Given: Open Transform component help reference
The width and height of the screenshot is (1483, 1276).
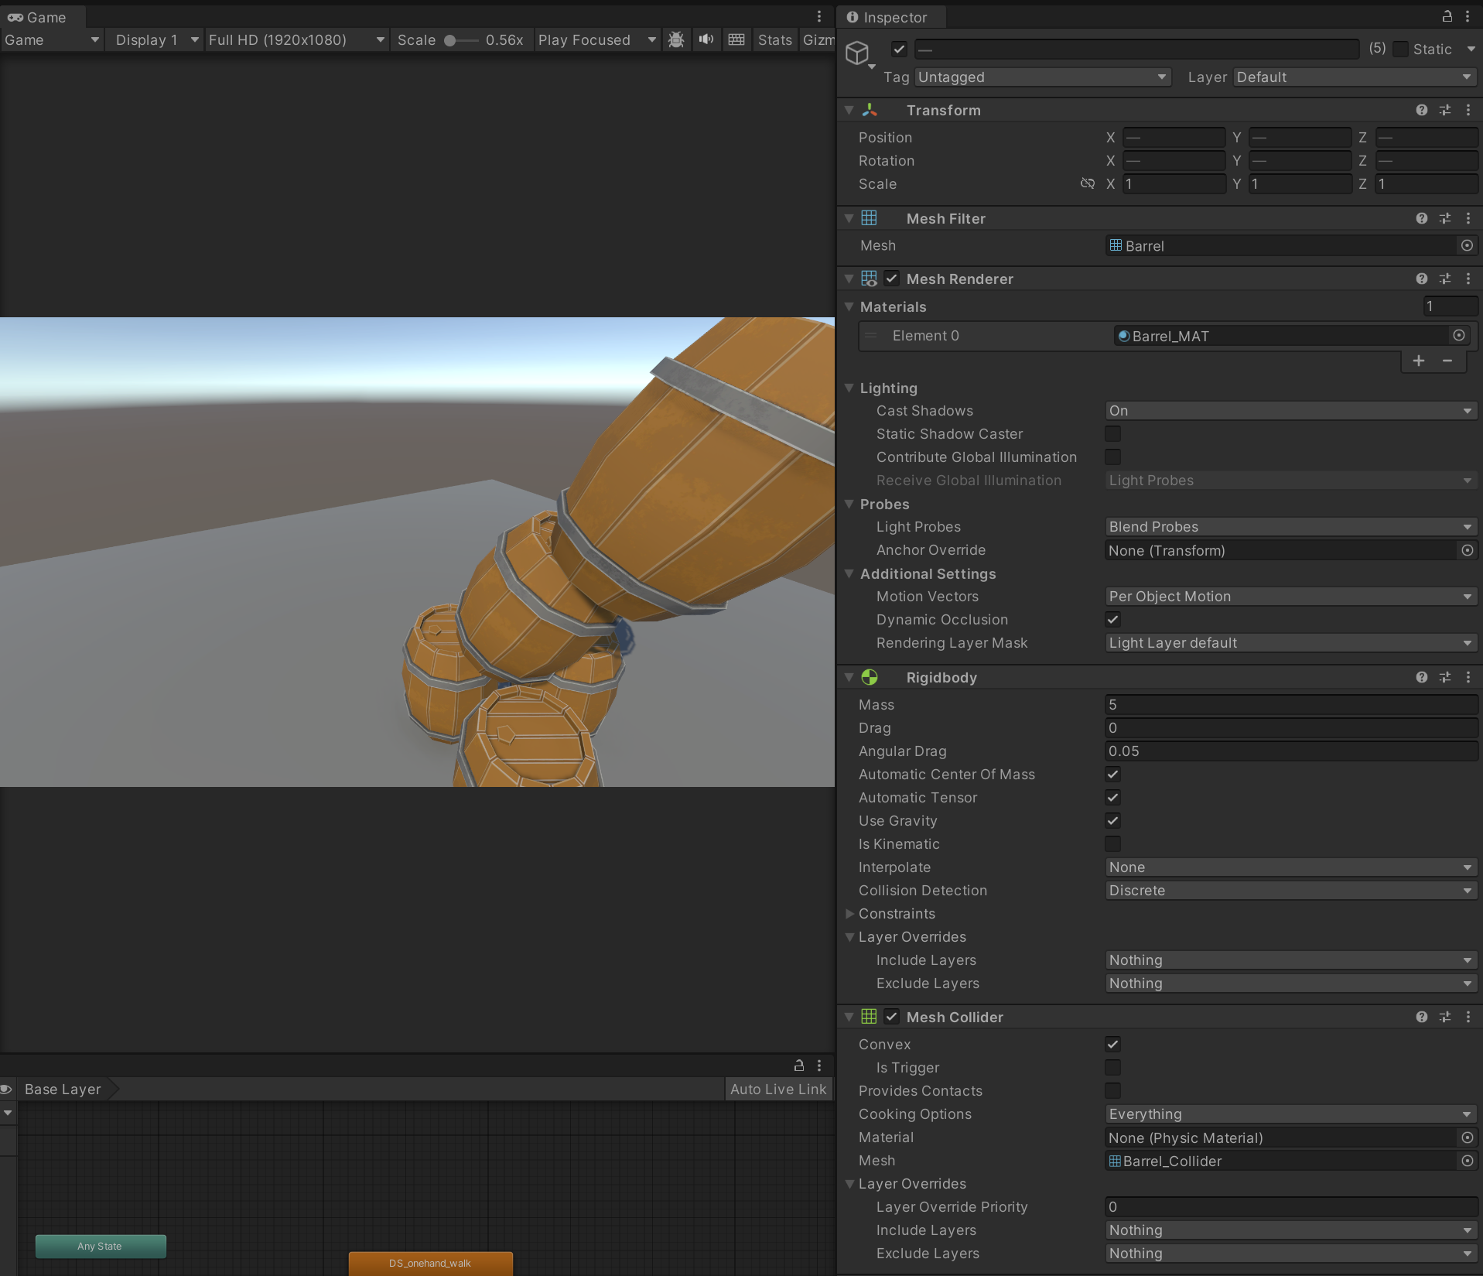Looking at the screenshot, I should (1422, 110).
